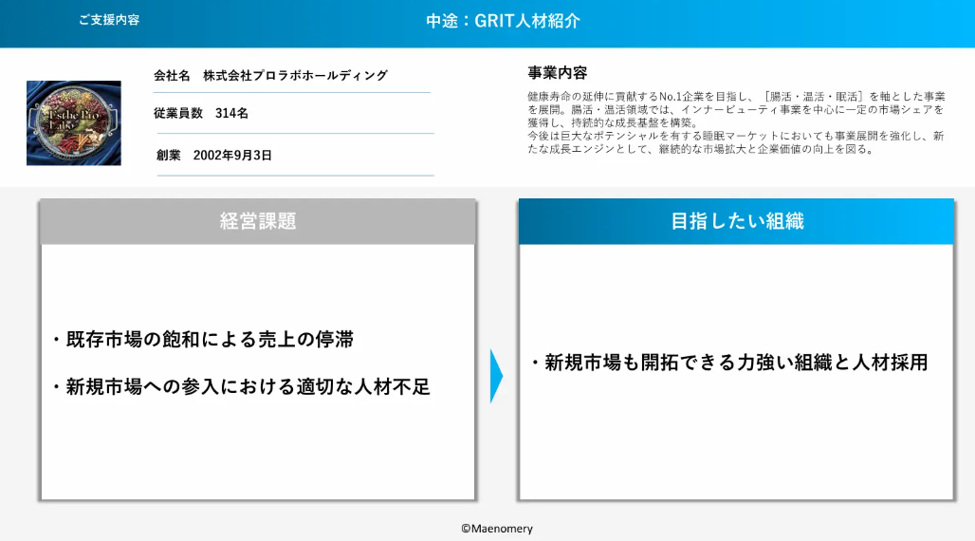
Task: Click the slide title 中途：GRIT人材紹介
Action: point(503,21)
